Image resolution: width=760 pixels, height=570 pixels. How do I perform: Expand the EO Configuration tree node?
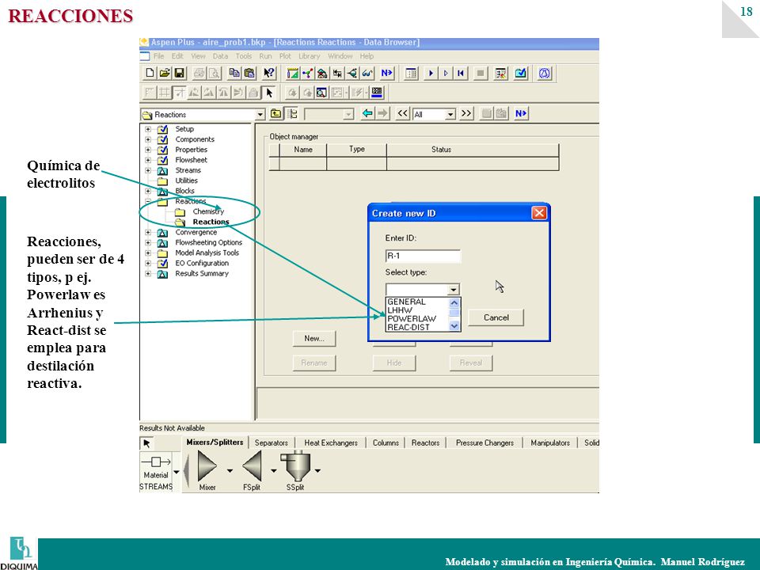coord(148,263)
